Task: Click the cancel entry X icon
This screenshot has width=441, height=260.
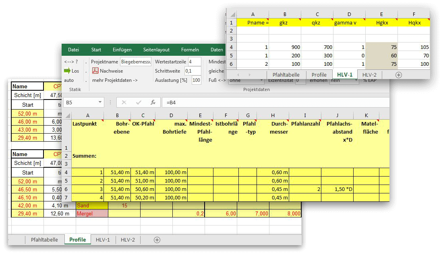Action: [124, 103]
